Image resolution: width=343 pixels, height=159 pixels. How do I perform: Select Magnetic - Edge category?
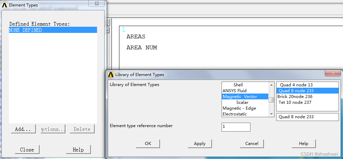(x=239, y=108)
